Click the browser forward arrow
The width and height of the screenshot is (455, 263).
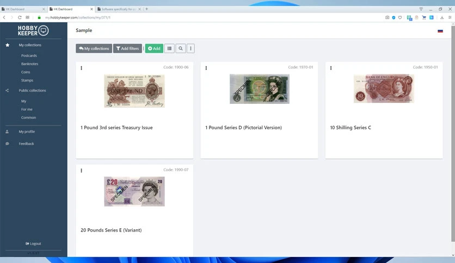(12, 17)
